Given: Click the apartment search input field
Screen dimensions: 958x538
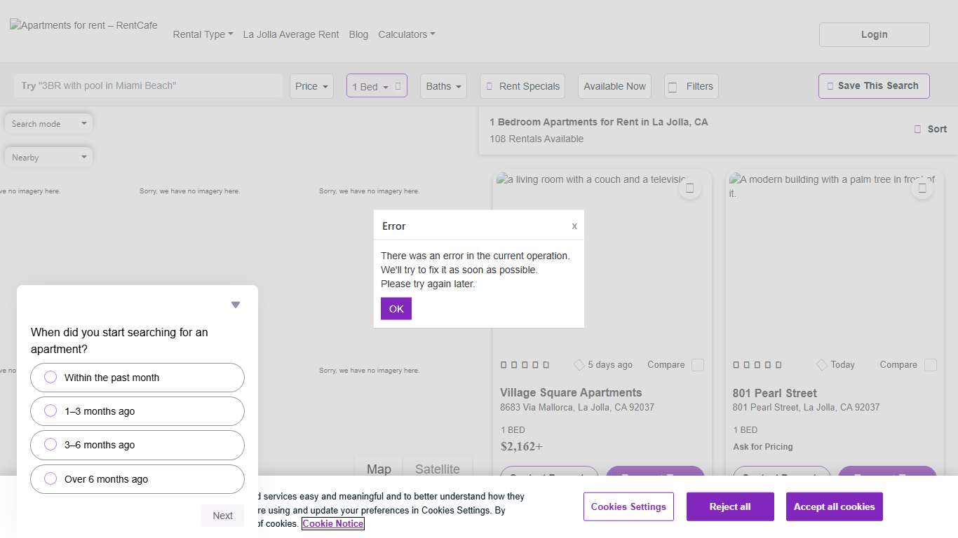Looking at the screenshot, I should [148, 85].
